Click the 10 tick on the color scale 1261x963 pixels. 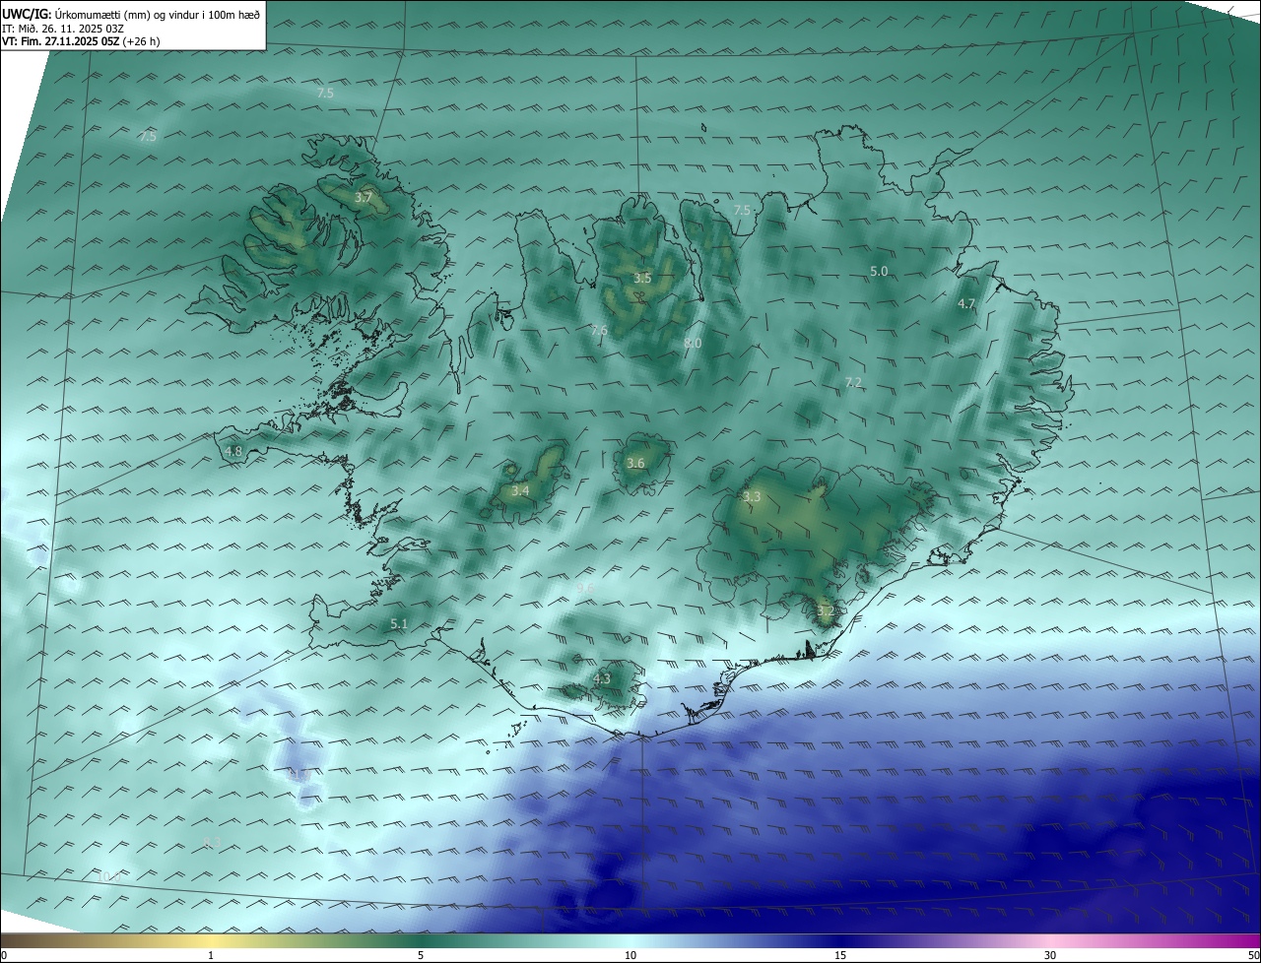630,956
